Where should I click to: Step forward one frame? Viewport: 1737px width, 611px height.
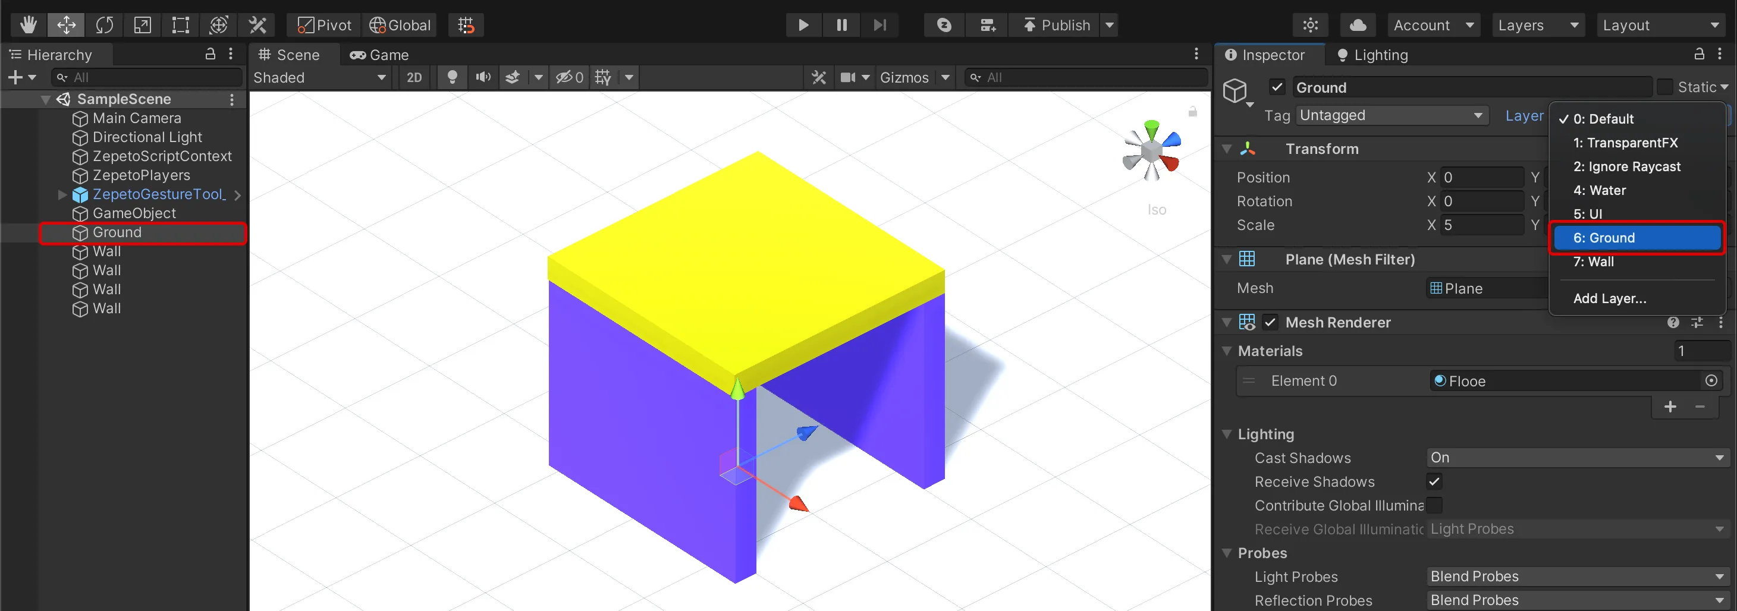click(880, 25)
